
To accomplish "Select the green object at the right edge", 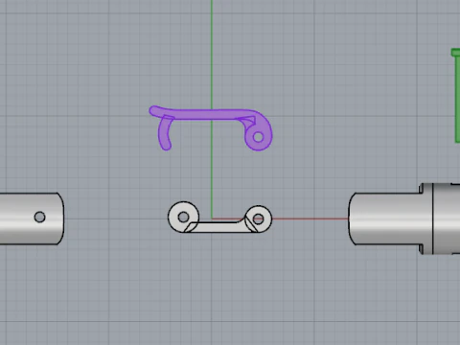I will coord(456,95).
